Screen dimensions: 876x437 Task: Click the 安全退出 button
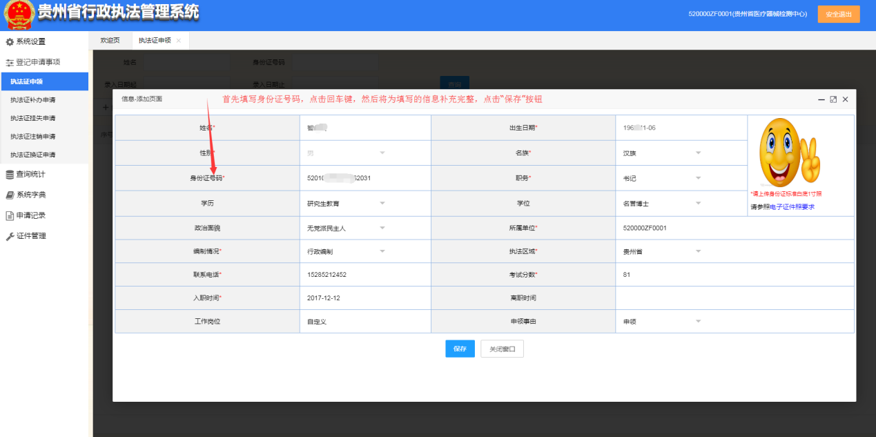(839, 14)
